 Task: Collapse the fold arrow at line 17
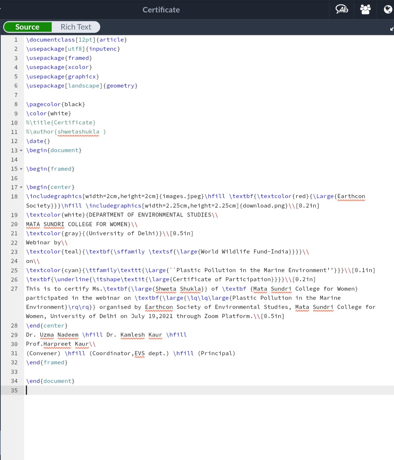click(21, 187)
